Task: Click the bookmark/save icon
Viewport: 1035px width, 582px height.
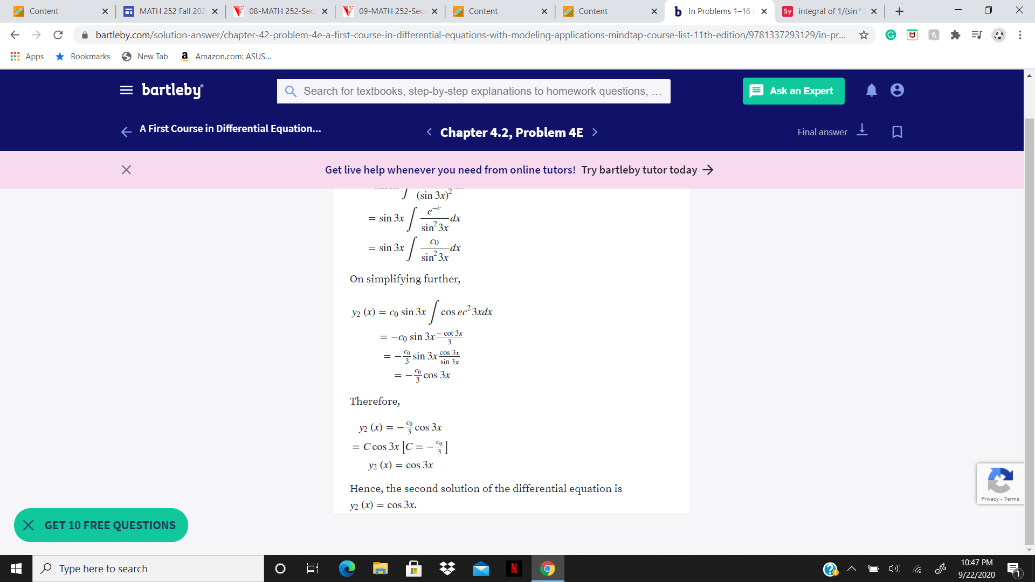Action: [x=899, y=132]
